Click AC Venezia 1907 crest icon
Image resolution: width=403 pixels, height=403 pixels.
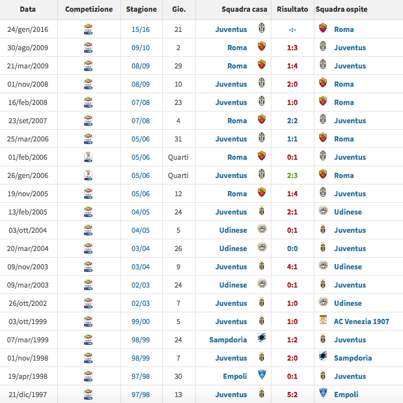(x=322, y=321)
